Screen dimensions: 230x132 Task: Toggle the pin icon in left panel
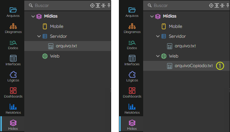109,5
